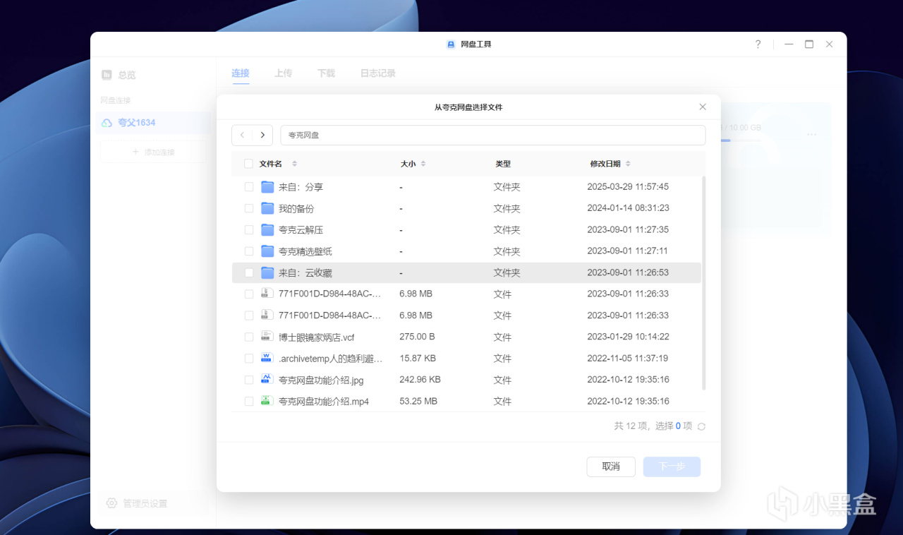
Task: Click the 共 12 项，选择 0 项 status text
Action: (653, 426)
